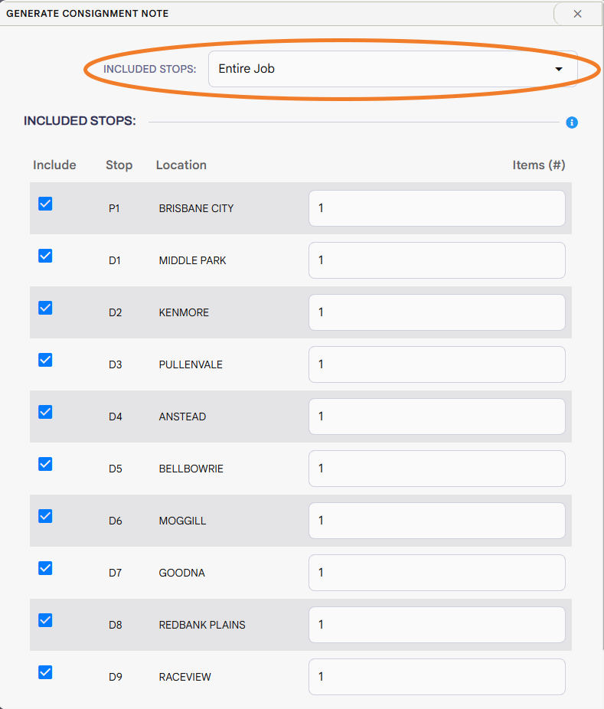This screenshot has height=709, width=604.
Task: Click the Items input for Redbank Plains
Action: point(436,625)
